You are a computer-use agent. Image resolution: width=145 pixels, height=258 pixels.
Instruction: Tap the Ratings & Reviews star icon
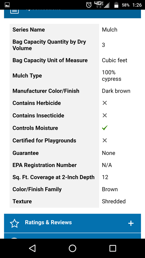[x=14, y=223]
